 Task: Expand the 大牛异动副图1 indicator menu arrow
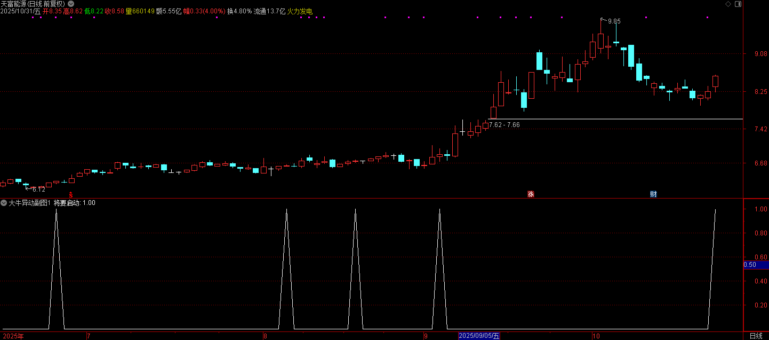pyautogui.click(x=4, y=203)
